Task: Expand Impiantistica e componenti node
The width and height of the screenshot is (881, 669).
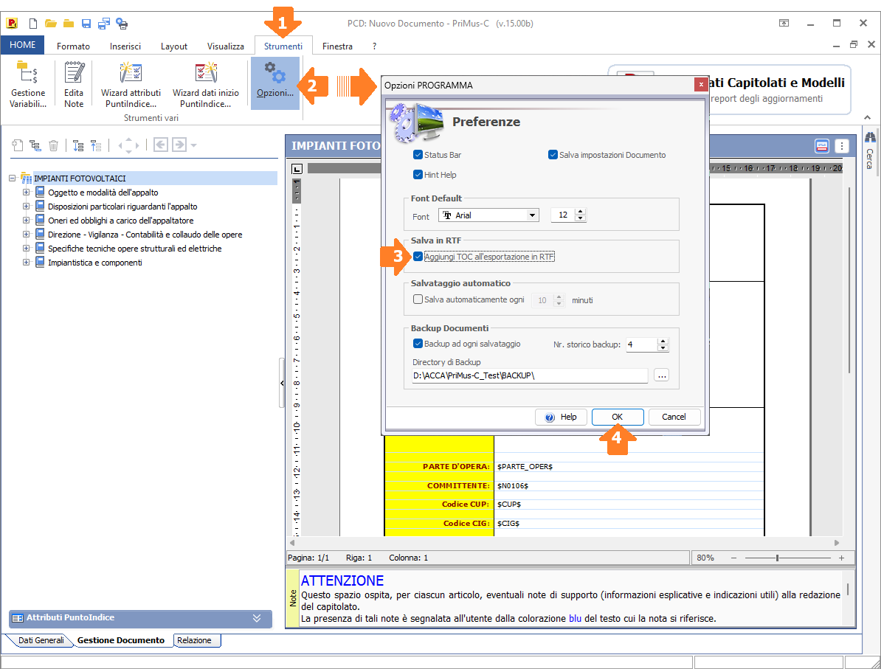Action: pyautogui.click(x=26, y=263)
